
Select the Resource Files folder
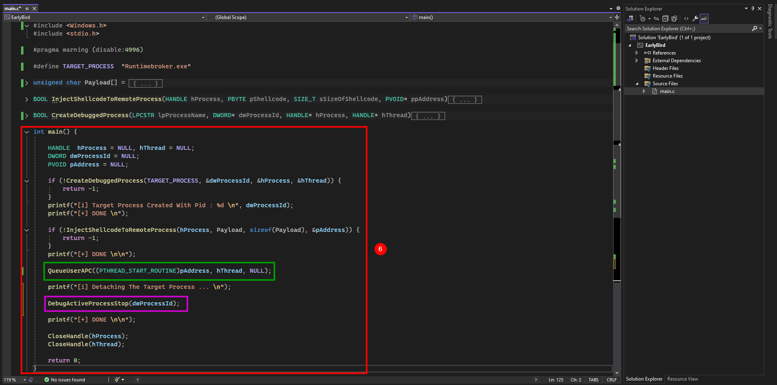[x=667, y=76]
